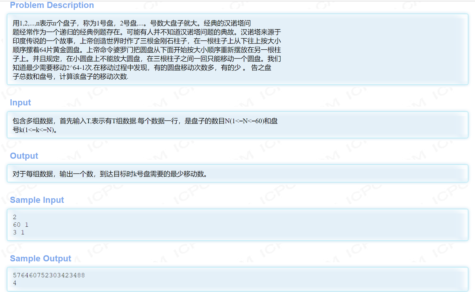Click description line starting 子总数和盘号
475x292 pixels.
71,77
